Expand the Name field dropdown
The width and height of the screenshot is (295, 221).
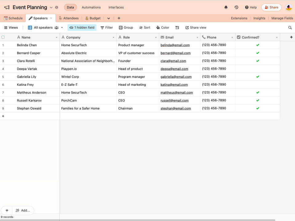pos(56,37)
